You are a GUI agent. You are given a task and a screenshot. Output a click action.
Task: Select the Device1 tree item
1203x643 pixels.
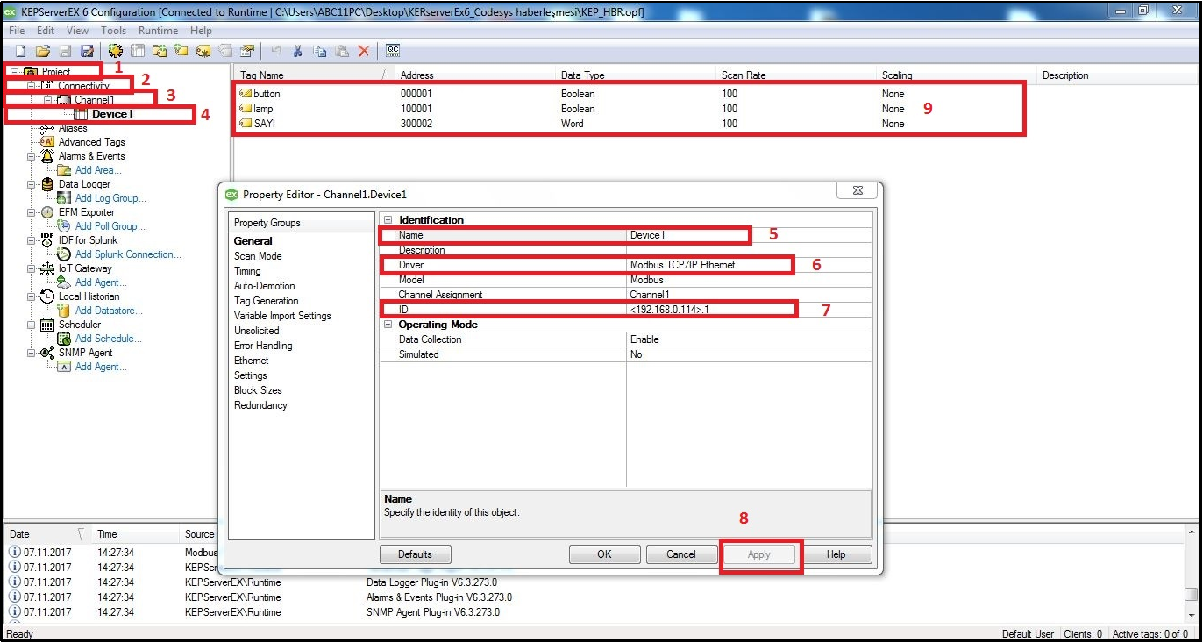[112, 114]
